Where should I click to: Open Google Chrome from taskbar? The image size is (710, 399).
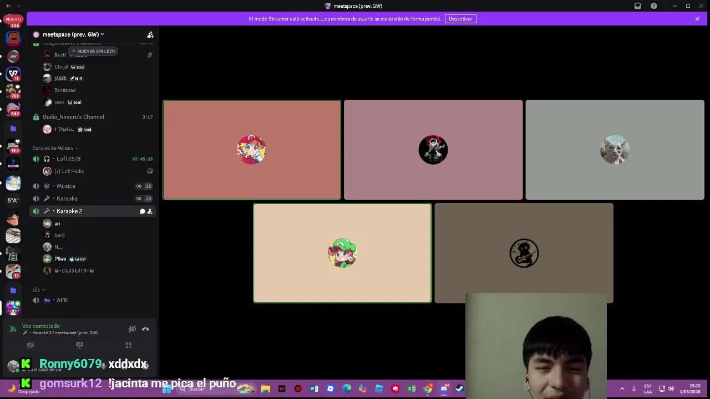[x=428, y=389]
